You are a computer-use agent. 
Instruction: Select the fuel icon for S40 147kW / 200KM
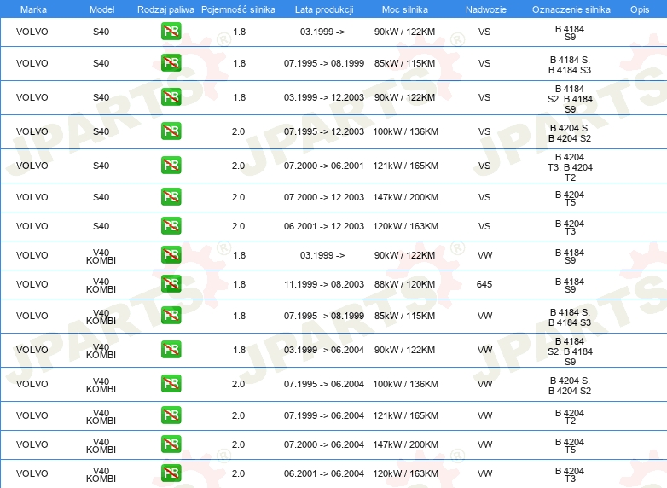click(x=171, y=197)
